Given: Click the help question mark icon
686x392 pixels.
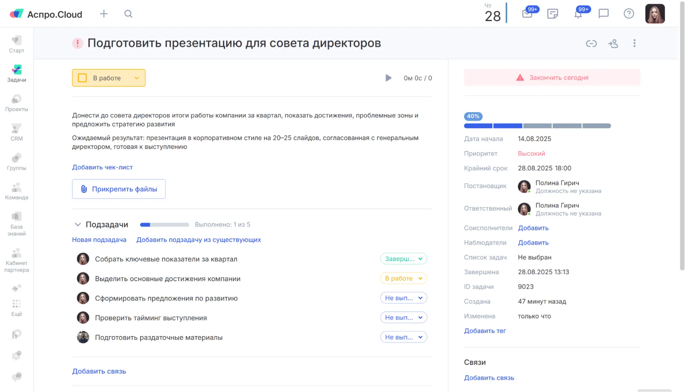Looking at the screenshot, I should pyautogui.click(x=628, y=14).
